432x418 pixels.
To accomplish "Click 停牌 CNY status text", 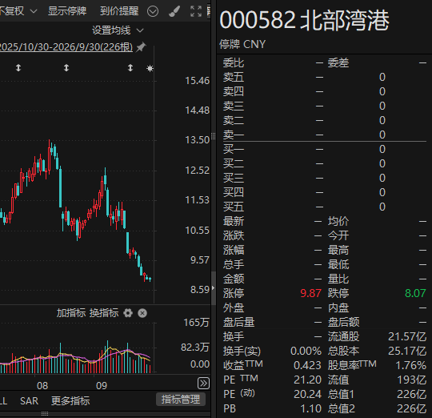I will [x=242, y=44].
